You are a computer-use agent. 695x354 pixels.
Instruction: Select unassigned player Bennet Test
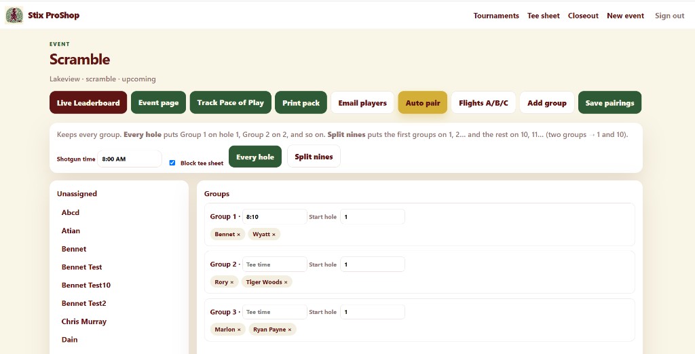(82, 267)
